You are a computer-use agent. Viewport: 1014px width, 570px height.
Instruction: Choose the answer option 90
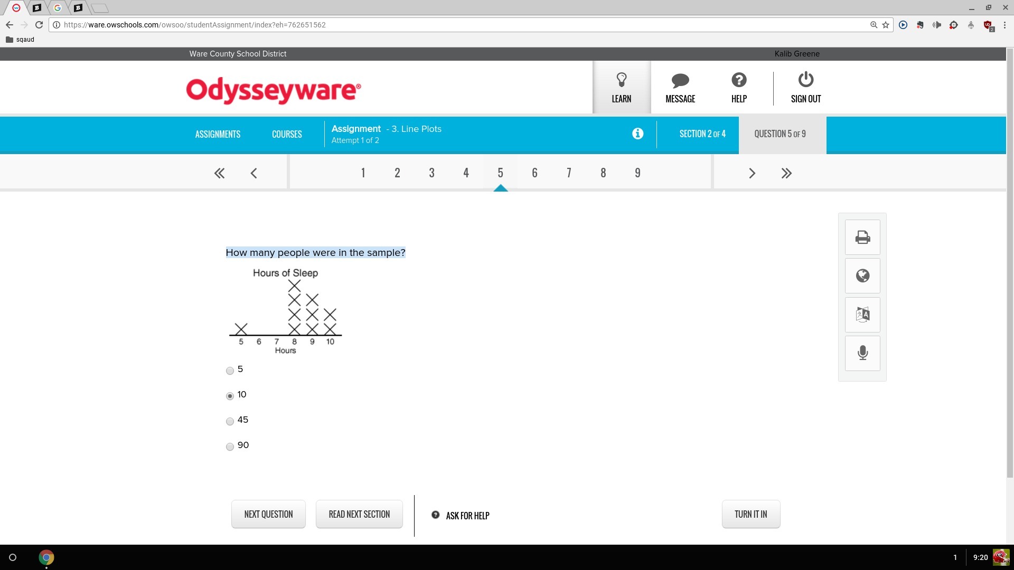coord(230,446)
